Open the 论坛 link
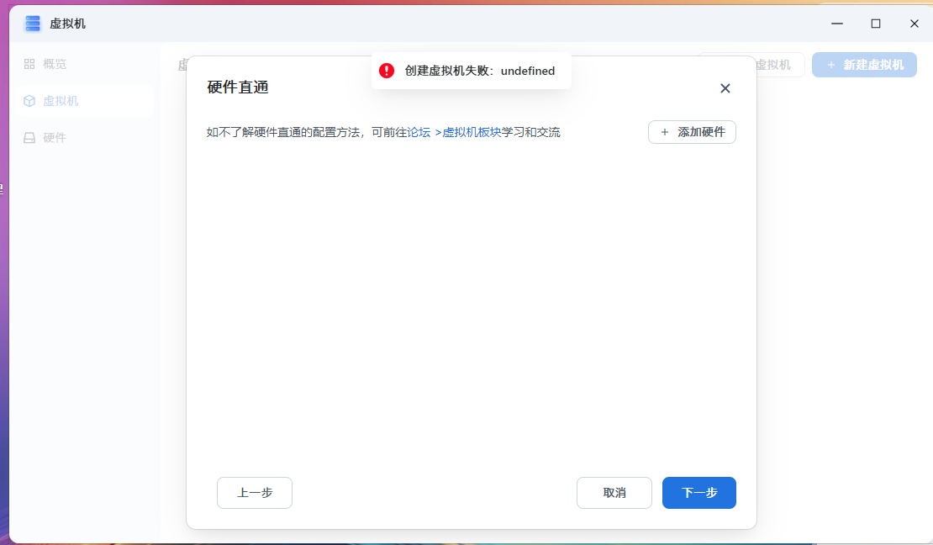This screenshot has width=933, height=545. click(419, 132)
